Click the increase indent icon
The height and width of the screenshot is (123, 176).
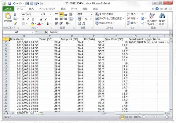(61, 24)
